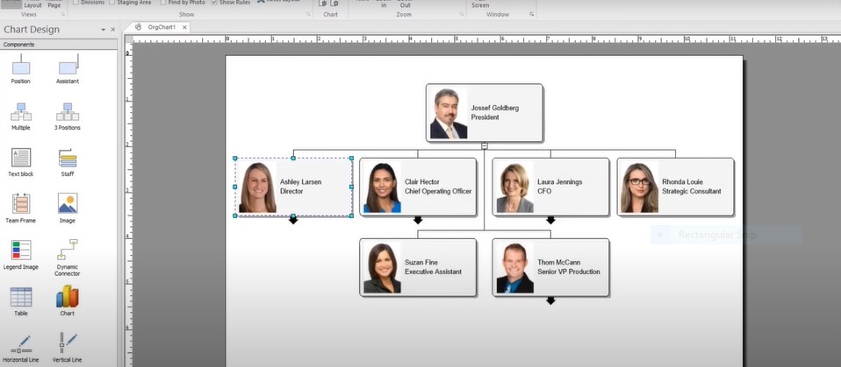Pick the Text block component
This screenshot has width=841, height=367.
20,159
